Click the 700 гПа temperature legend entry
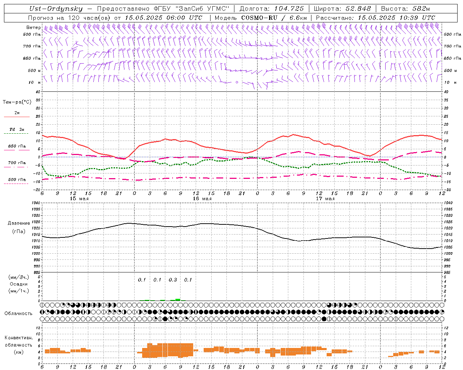 [17, 163]
